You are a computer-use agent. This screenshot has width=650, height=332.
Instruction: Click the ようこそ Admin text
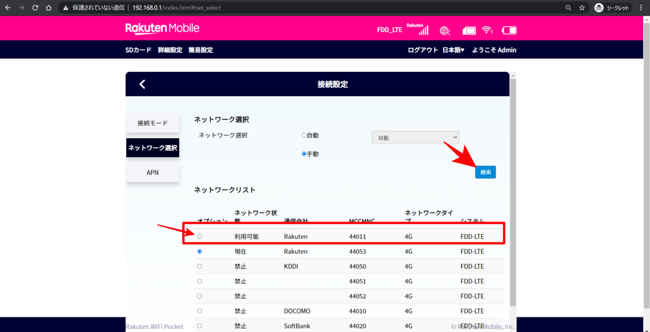[494, 50]
